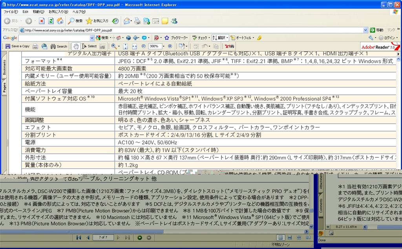Click the page number field showing 7 of 7
Screen dimensions: 402x249
pos(103,237)
